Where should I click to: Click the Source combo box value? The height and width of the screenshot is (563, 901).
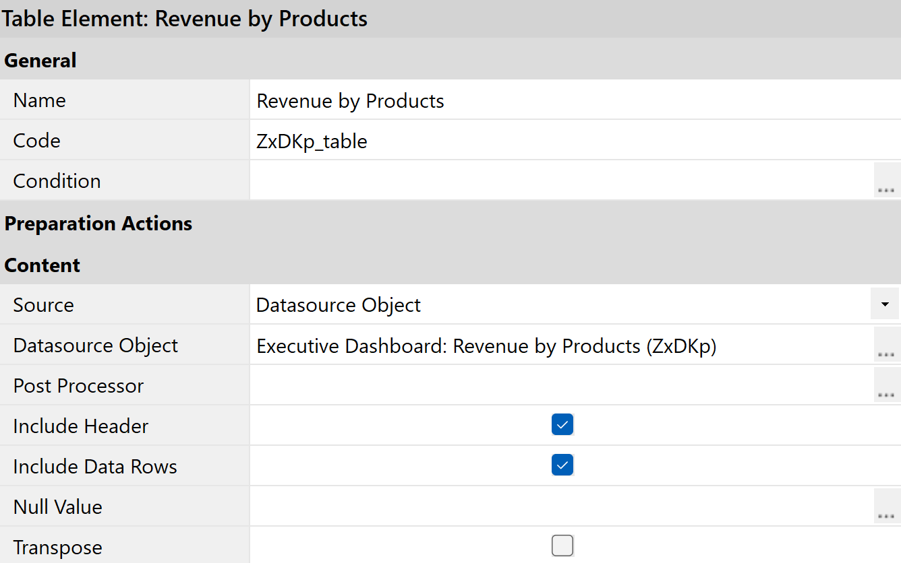[x=560, y=305]
